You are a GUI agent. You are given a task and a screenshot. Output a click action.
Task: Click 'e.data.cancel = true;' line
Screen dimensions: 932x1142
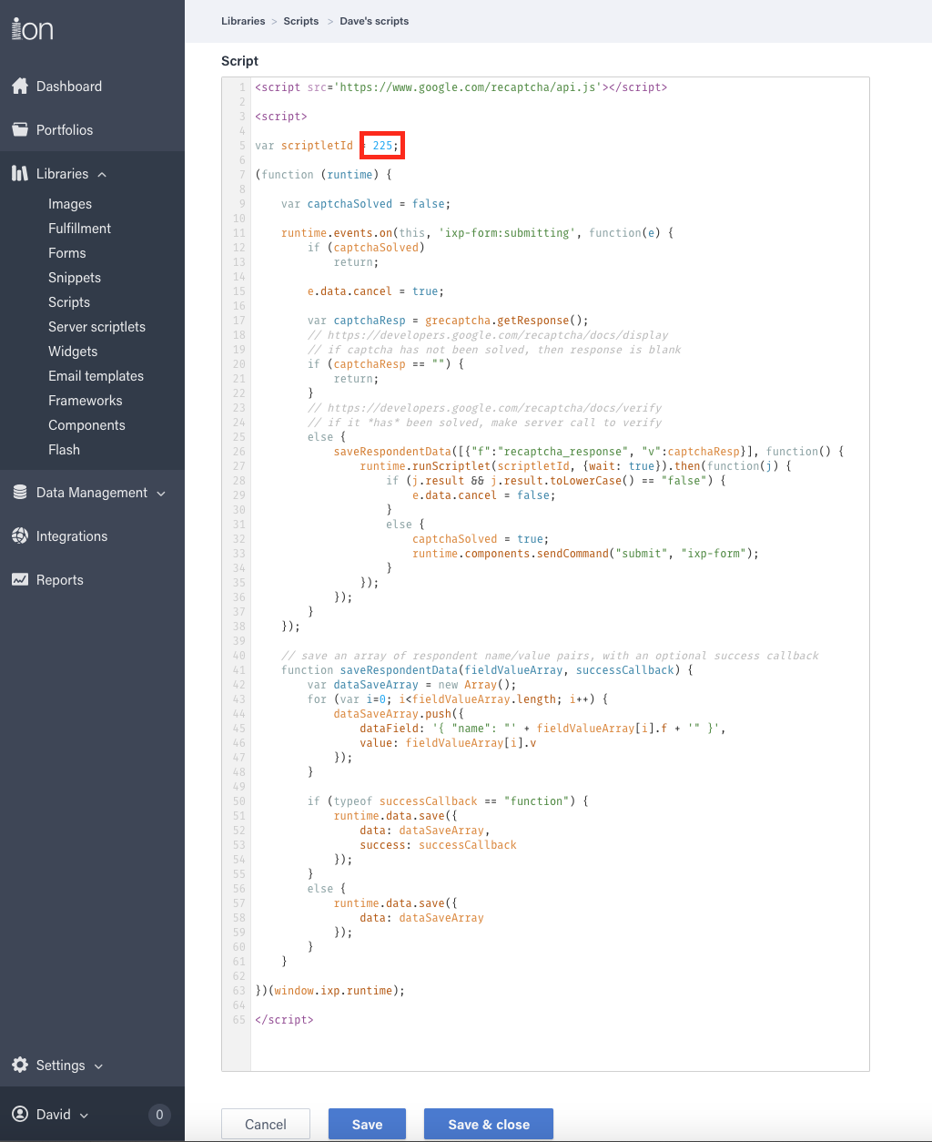[x=376, y=291]
